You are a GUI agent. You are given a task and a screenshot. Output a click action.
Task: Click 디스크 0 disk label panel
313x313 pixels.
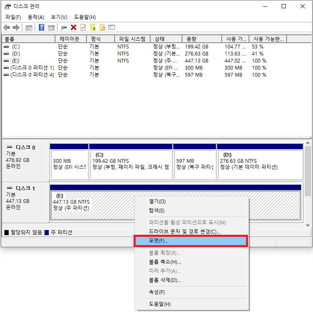click(x=26, y=161)
